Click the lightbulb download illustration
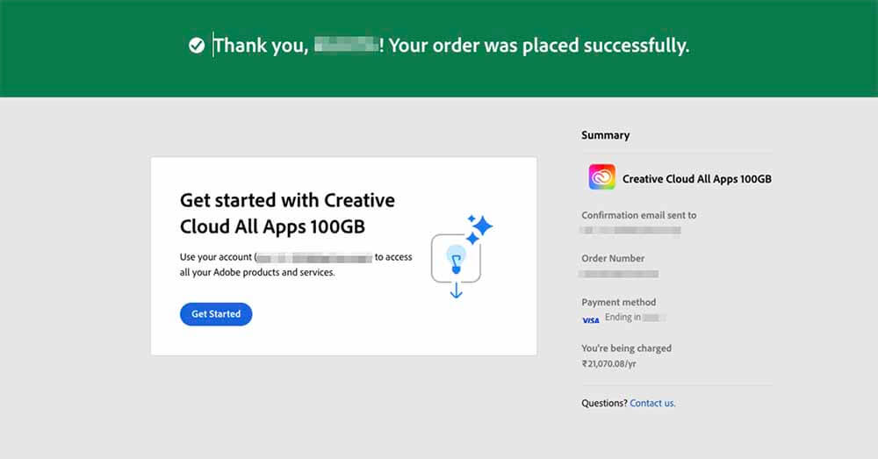 (456, 258)
